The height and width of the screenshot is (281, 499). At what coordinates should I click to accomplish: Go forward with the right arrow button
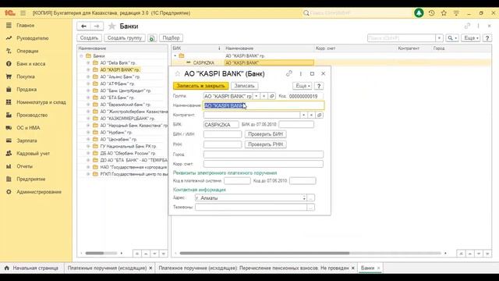[97, 26]
